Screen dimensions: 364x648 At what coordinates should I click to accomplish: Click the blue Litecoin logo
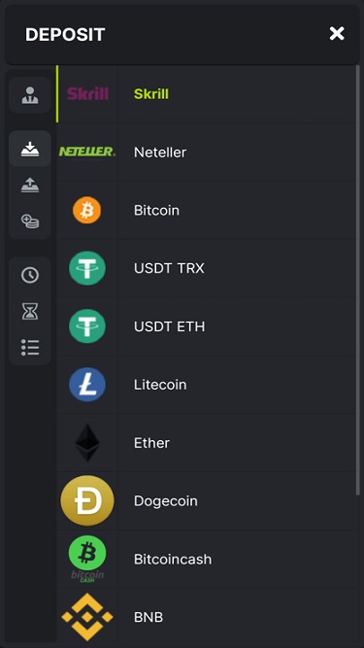pos(87,385)
